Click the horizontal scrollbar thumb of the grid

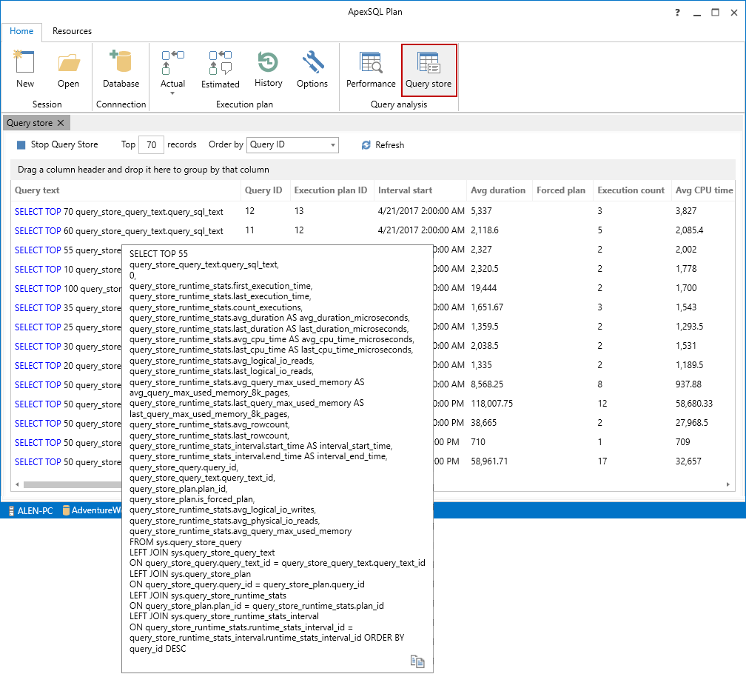pos(73,484)
